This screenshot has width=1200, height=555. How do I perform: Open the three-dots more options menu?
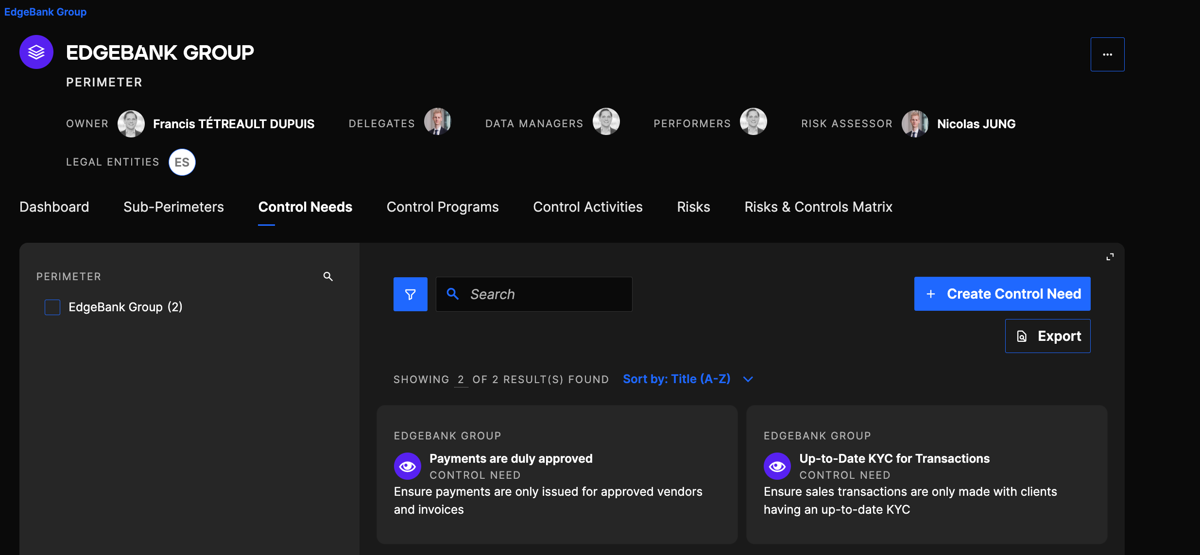coord(1107,54)
